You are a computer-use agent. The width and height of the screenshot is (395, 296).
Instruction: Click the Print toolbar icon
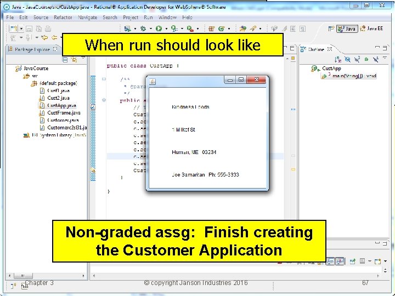(x=48, y=29)
